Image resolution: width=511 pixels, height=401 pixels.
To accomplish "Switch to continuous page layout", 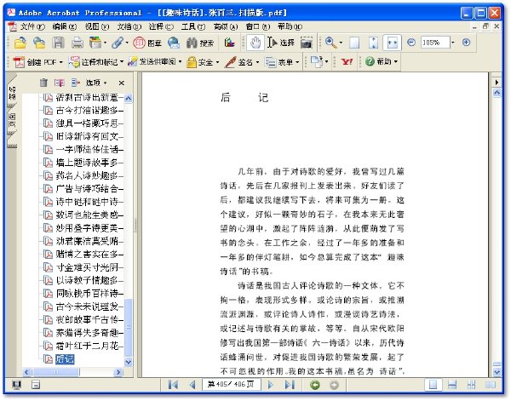I will coord(452,385).
